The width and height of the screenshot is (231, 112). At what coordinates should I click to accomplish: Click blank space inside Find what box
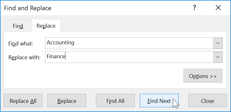[143, 43]
